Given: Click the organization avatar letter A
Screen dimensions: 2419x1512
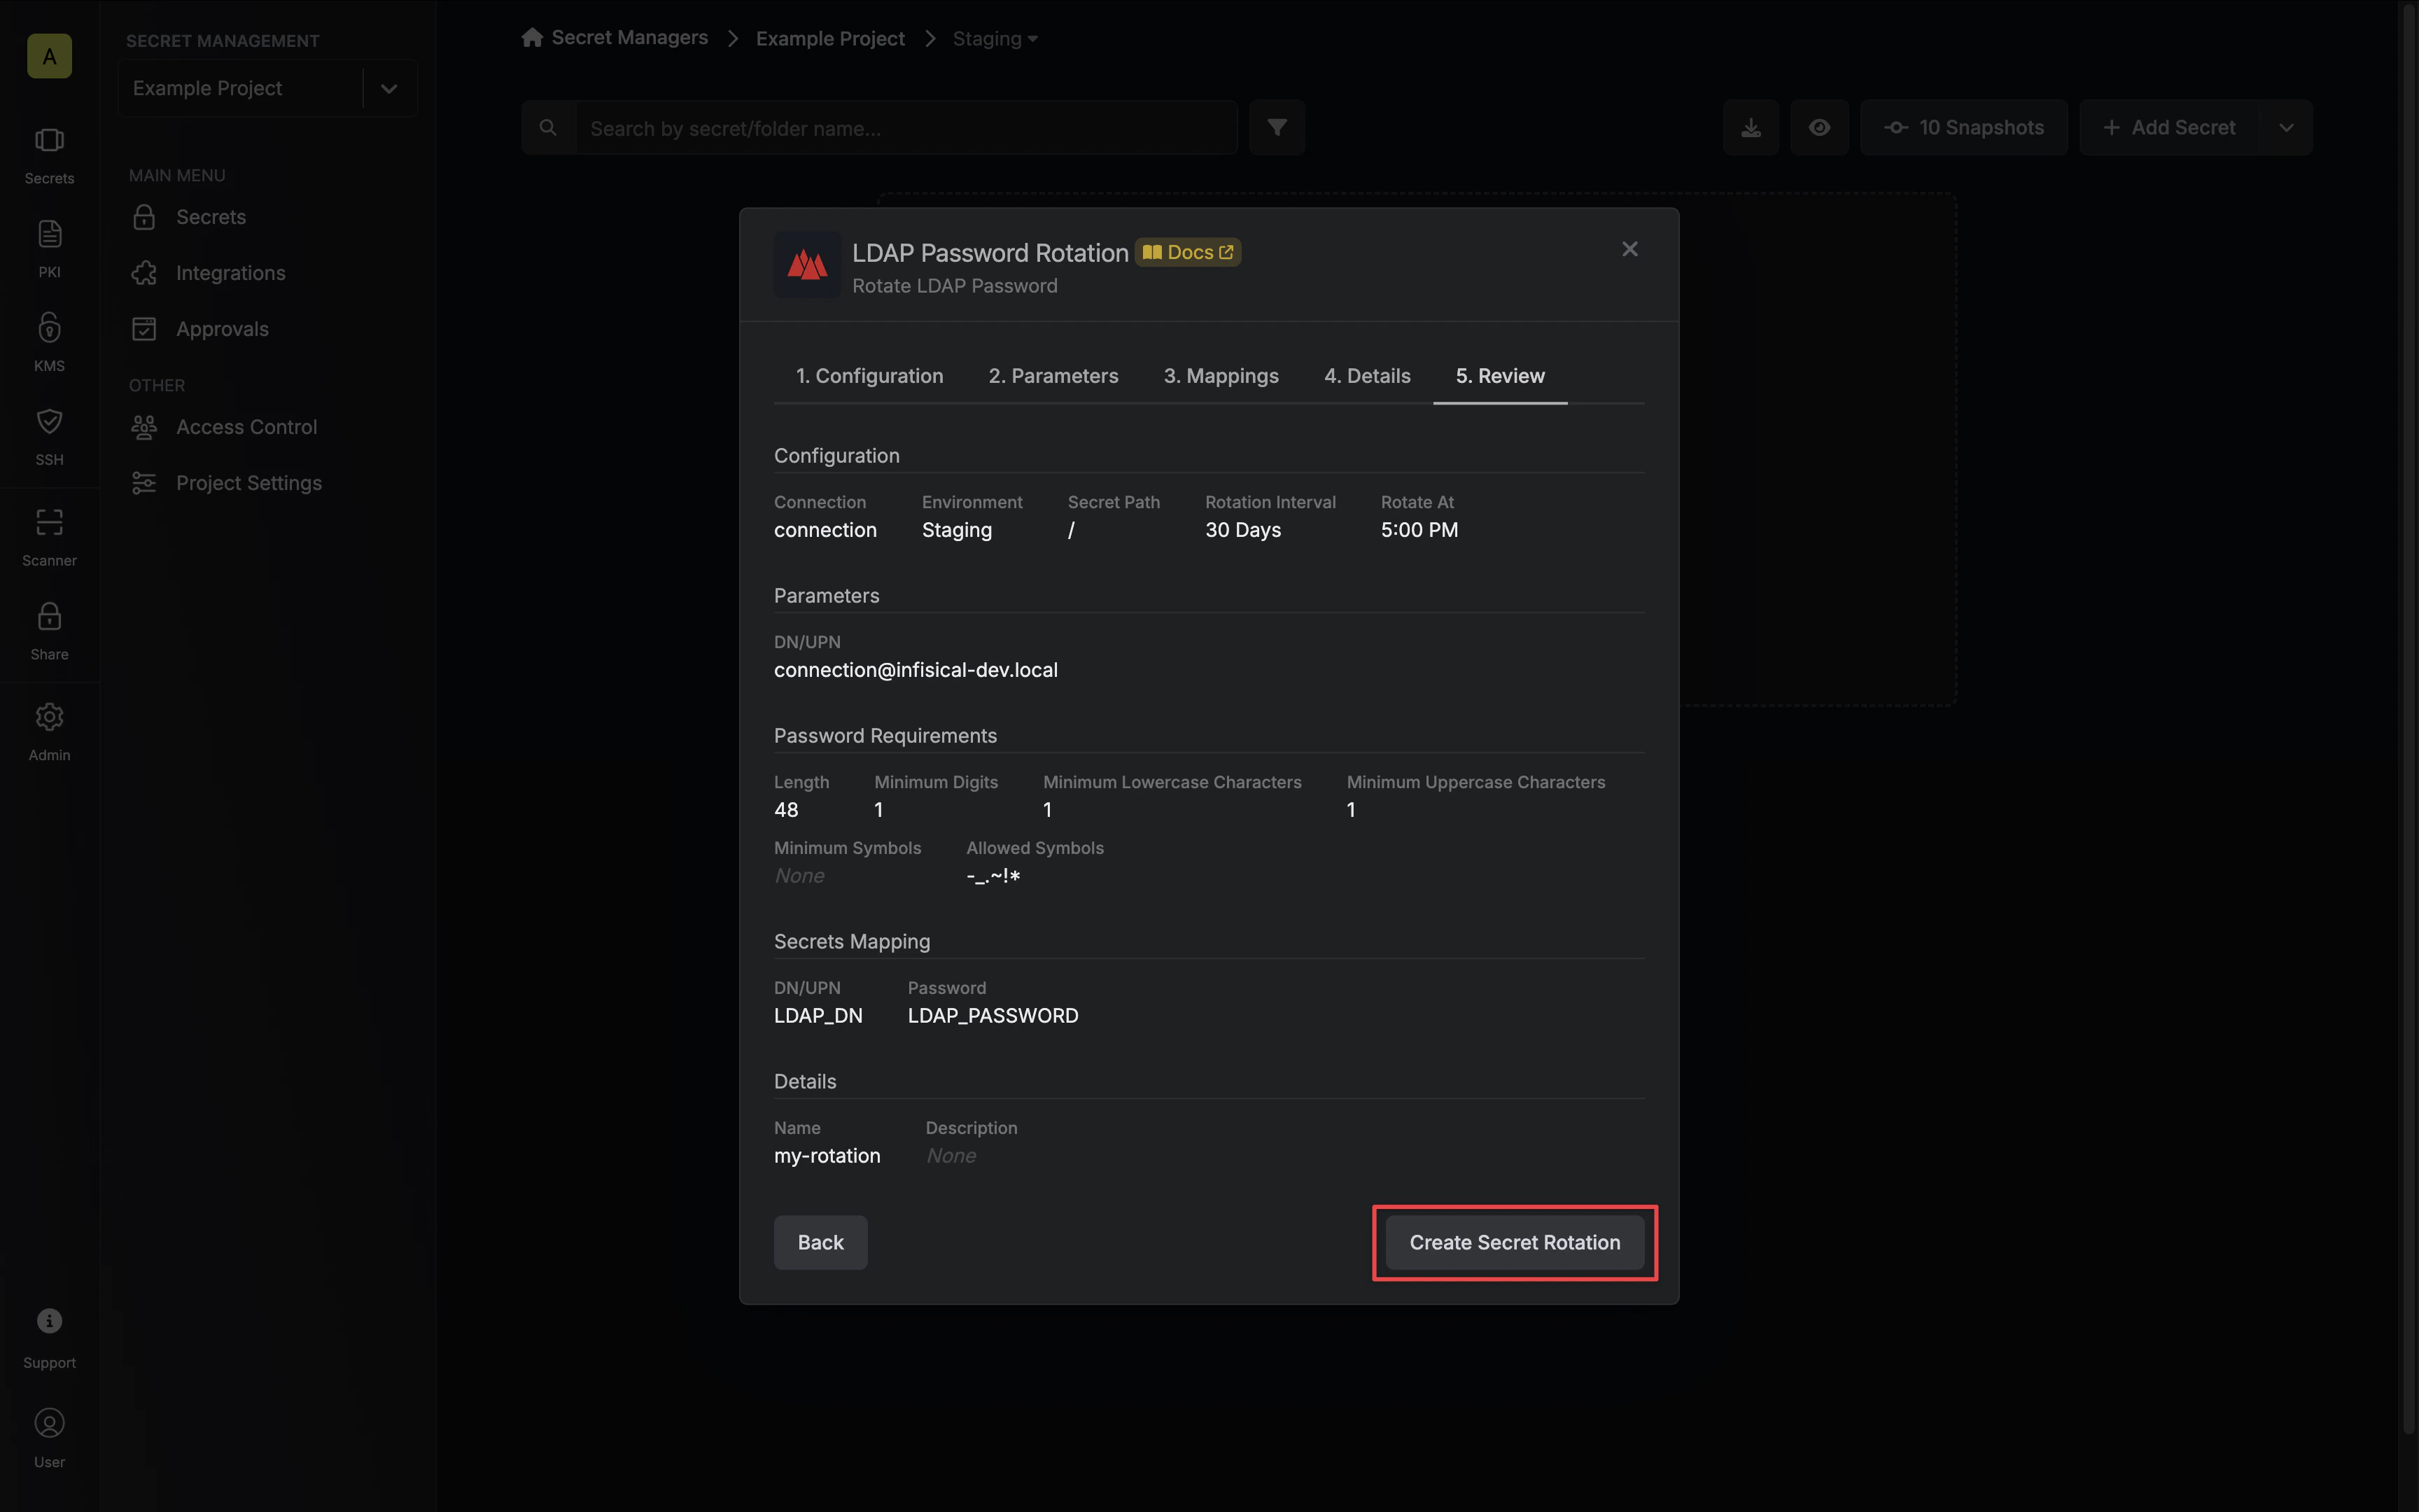Looking at the screenshot, I should (x=49, y=56).
